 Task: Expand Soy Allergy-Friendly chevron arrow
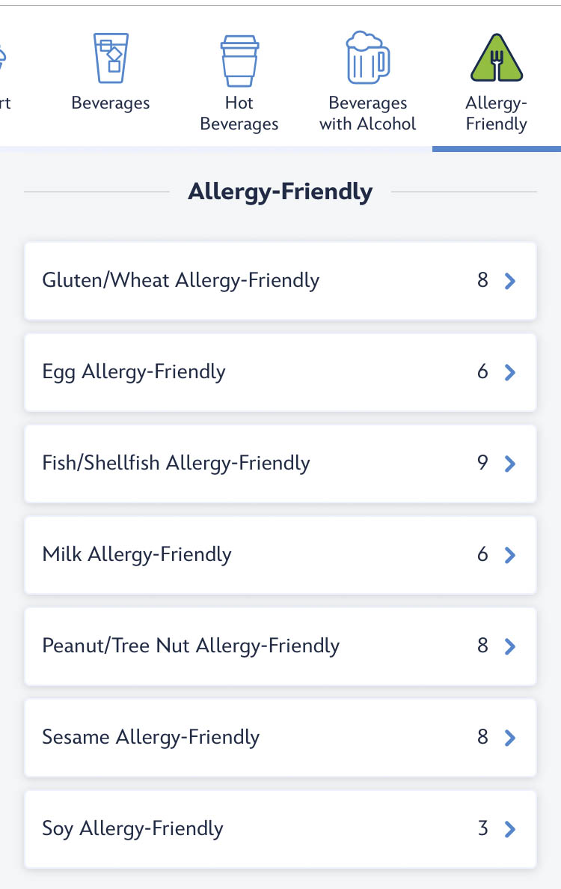tap(510, 829)
